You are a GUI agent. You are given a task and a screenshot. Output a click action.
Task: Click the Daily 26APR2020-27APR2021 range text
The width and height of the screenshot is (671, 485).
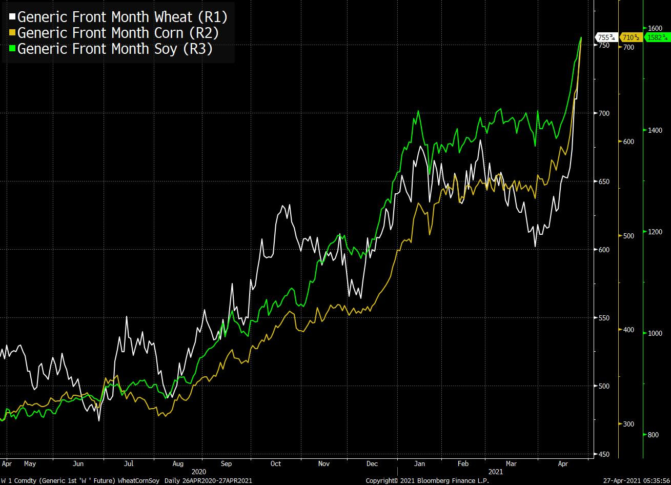[208, 481]
